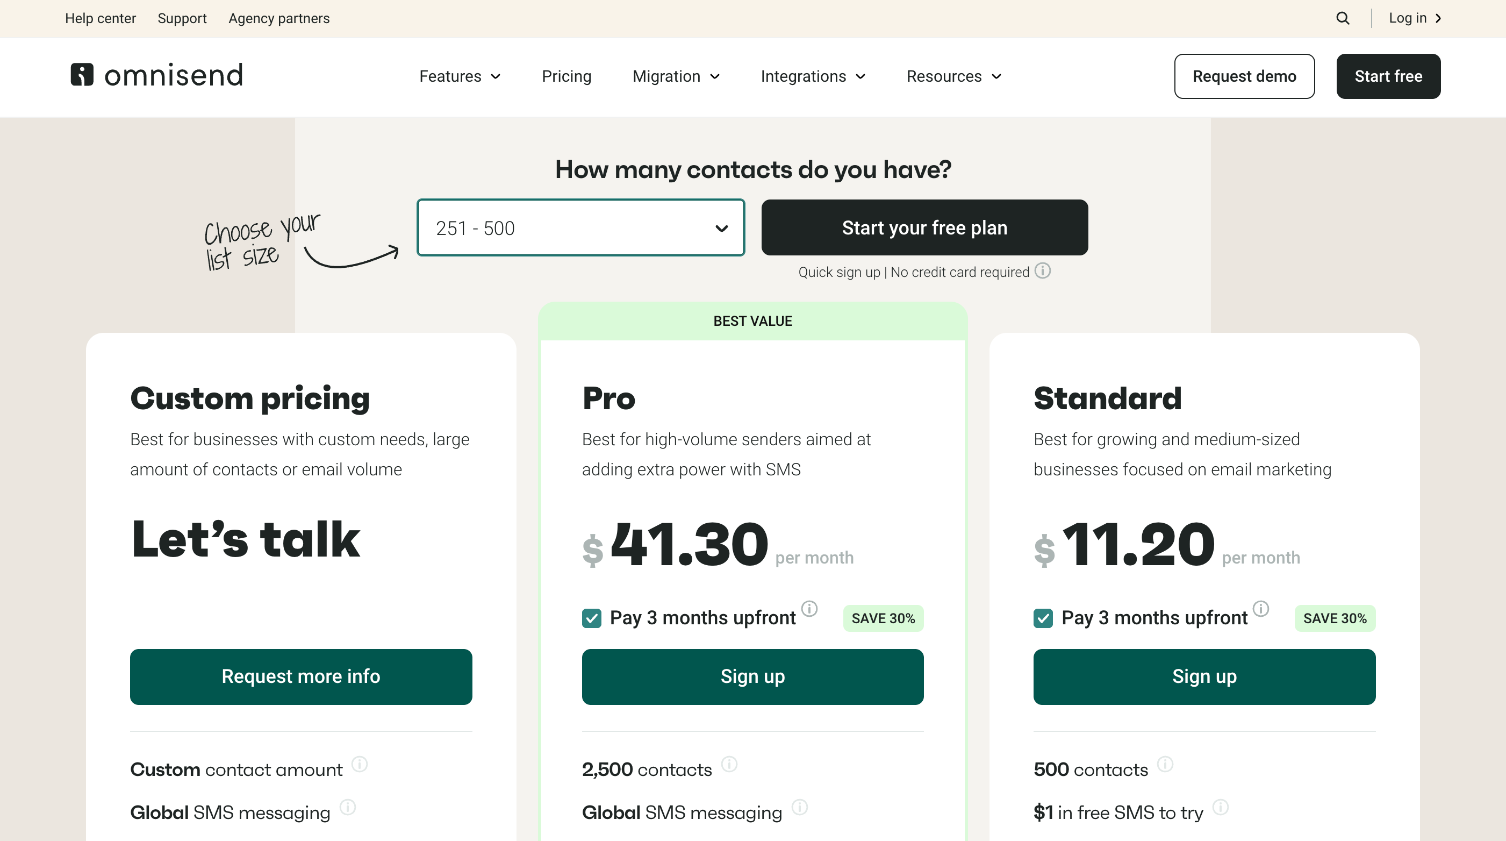Viewport: 1506px width, 841px height.
Task: Click info icon beside No credit card required
Action: tap(1042, 271)
